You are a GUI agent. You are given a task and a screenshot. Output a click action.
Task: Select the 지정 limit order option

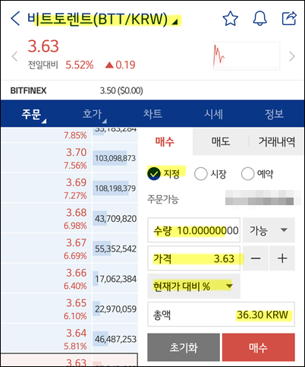(164, 174)
